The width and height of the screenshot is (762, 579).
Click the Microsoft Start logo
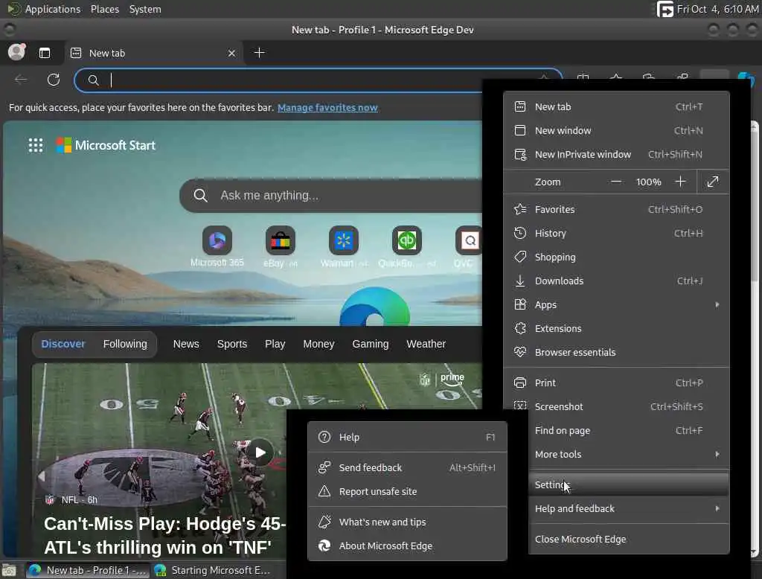[106, 145]
